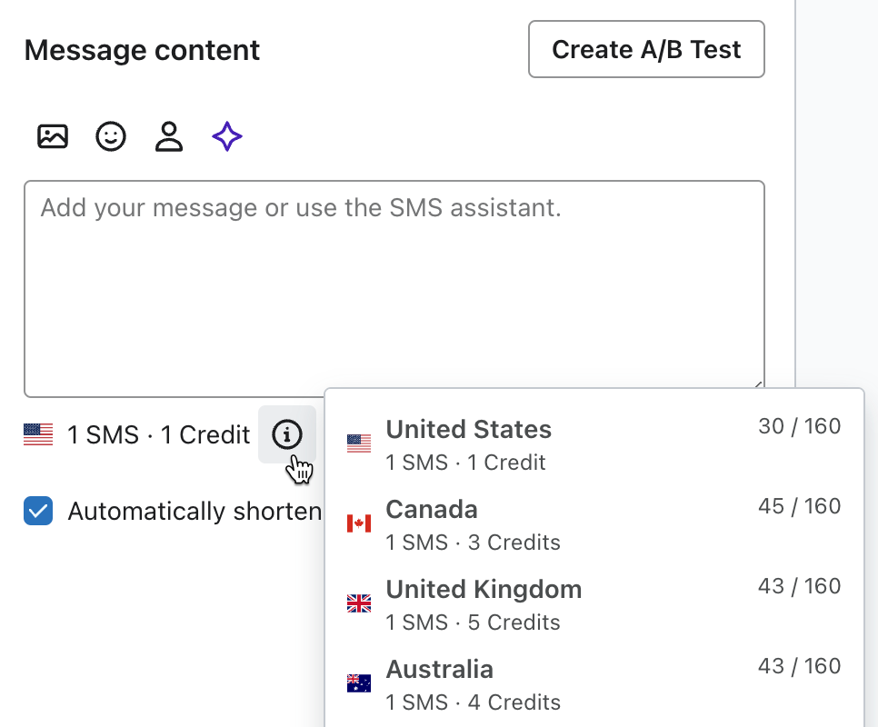Open the image insertion tool
This screenshot has width=878, height=727.
coord(53,136)
